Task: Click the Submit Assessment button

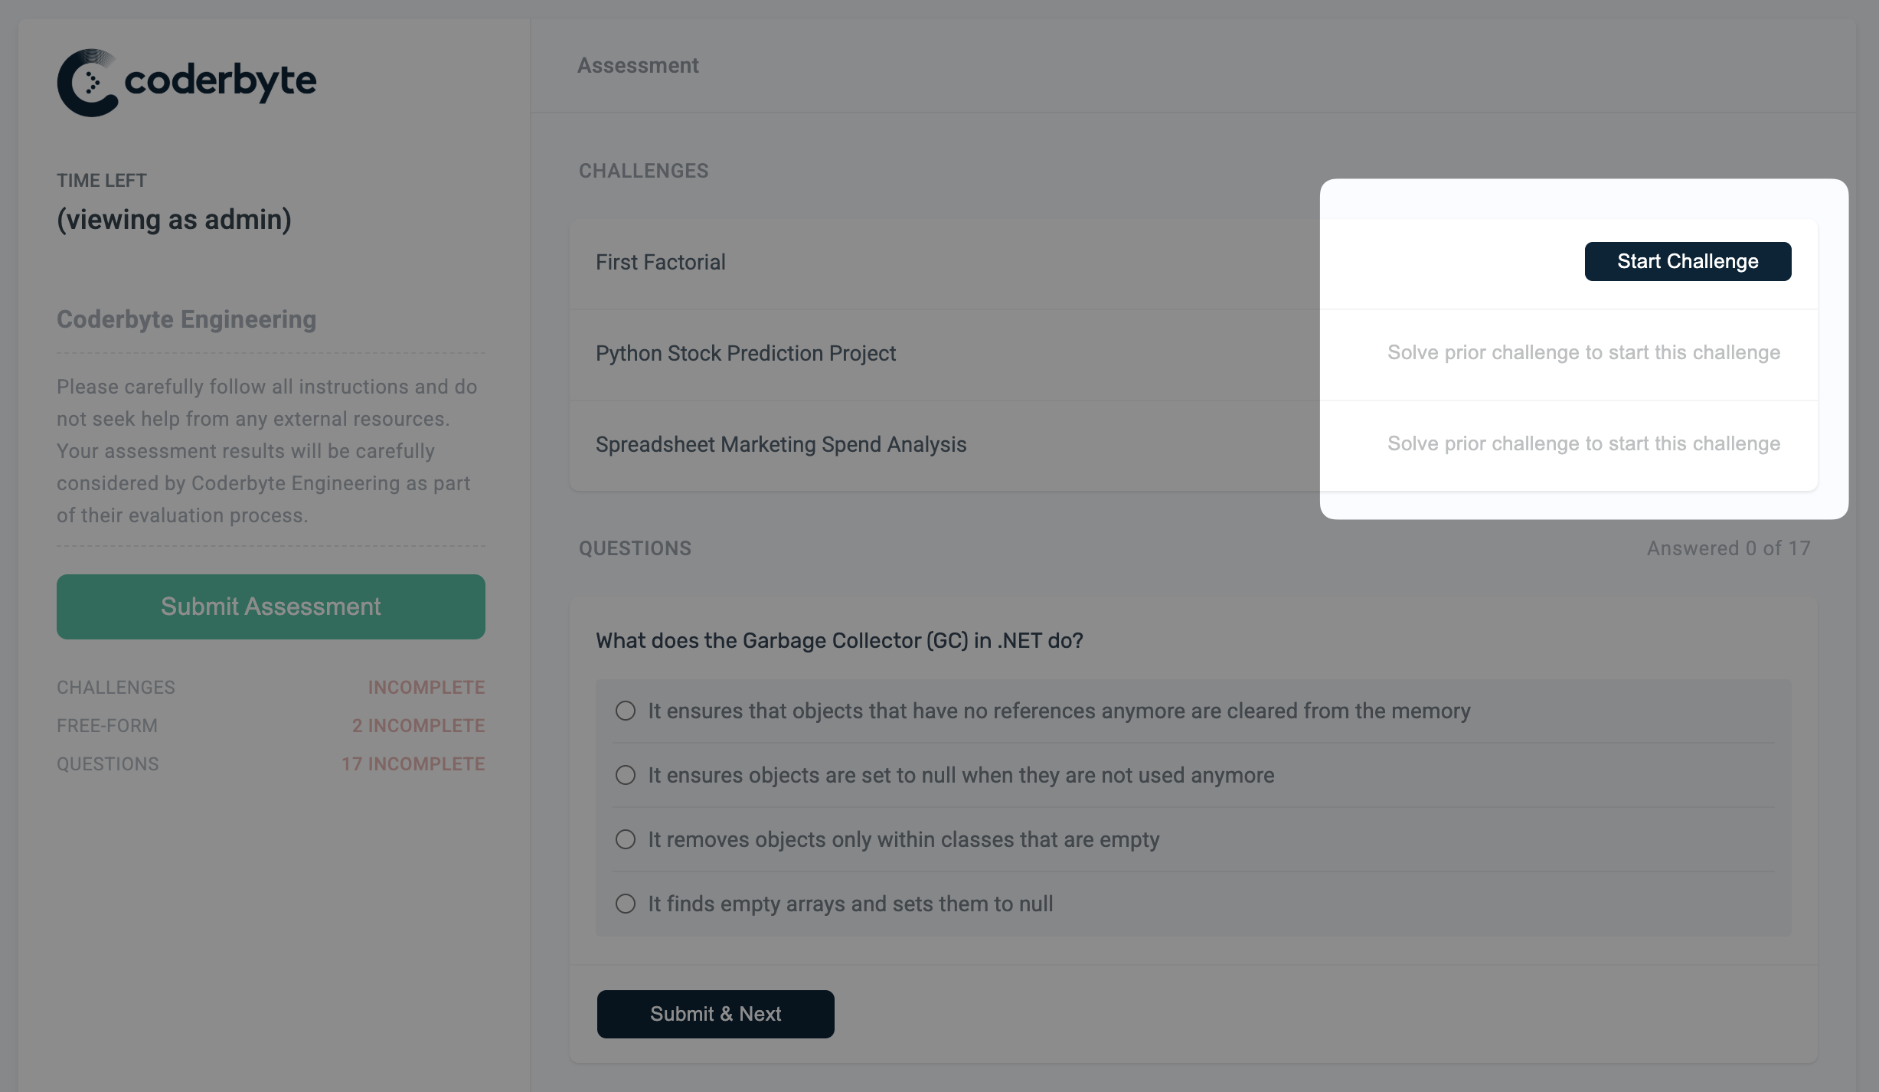Action: click(x=271, y=606)
